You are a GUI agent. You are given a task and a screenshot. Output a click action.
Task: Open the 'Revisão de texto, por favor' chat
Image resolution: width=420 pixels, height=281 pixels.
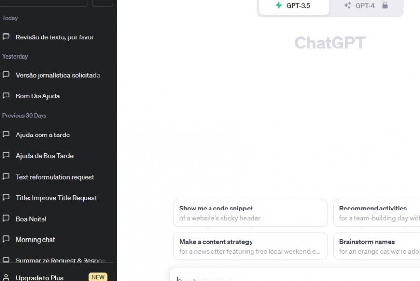tap(54, 37)
